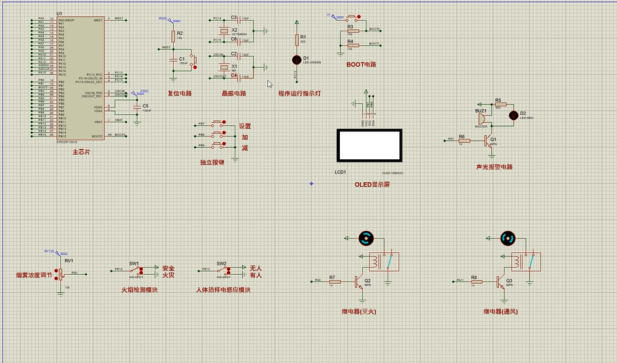Select the motor above the 灭火 relay

pos(366,238)
